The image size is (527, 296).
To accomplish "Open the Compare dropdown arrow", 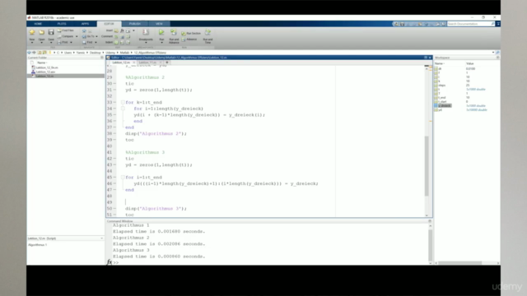I will pyautogui.click(x=77, y=36).
